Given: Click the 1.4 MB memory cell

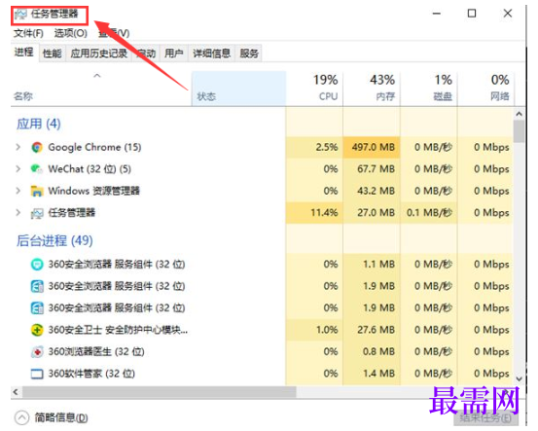Looking at the screenshot, I should tap(372, 374).
